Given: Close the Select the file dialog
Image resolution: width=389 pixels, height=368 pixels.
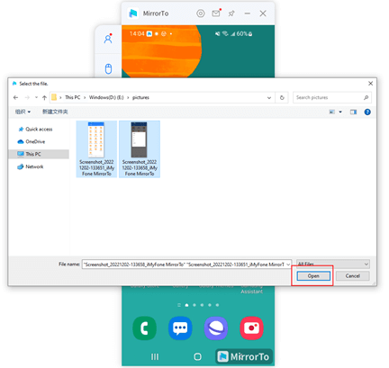Looking at the screenshot, I should coord(371,84).
